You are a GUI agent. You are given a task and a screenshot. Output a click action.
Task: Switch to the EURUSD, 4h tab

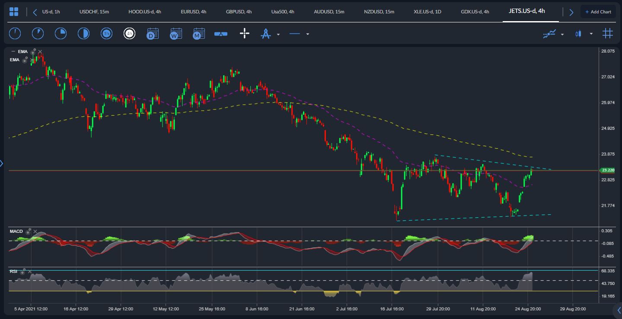click(192, 12)
